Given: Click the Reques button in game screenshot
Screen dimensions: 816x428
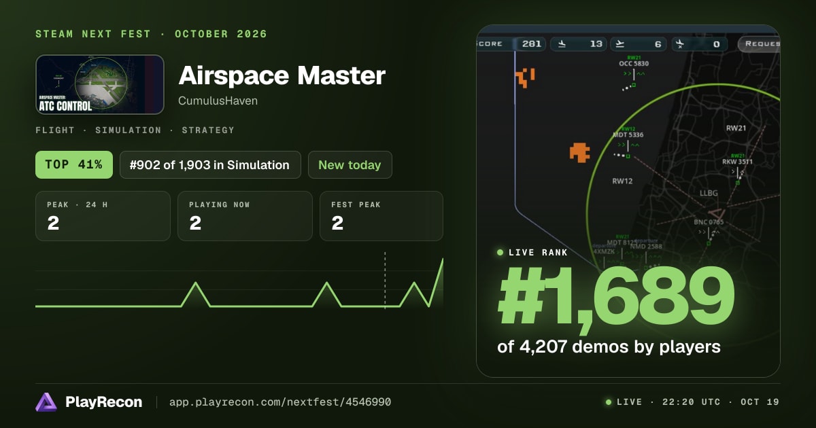Looking at the screenshot, I should coord(760,43).
